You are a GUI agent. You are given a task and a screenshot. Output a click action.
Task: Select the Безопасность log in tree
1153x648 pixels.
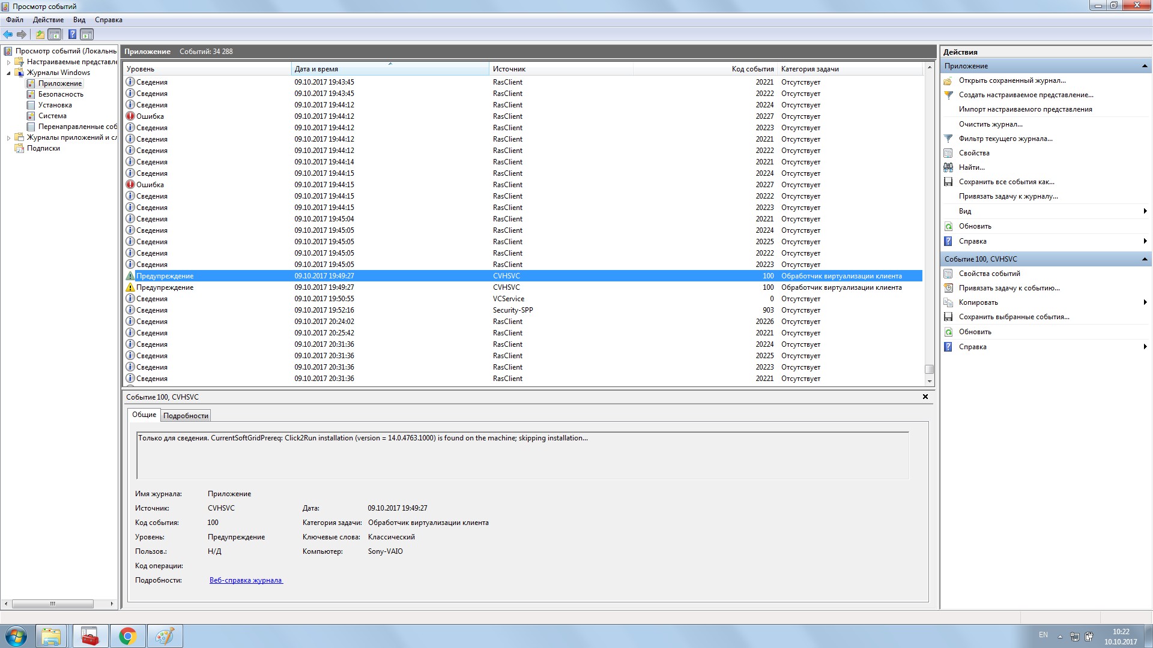pyautogui.click(x=61, y=94)
